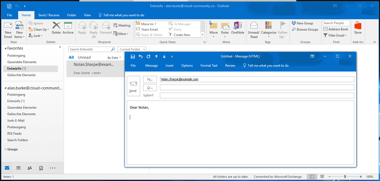
Task: Save the draft using the Save icon
Action: (133, 56)
